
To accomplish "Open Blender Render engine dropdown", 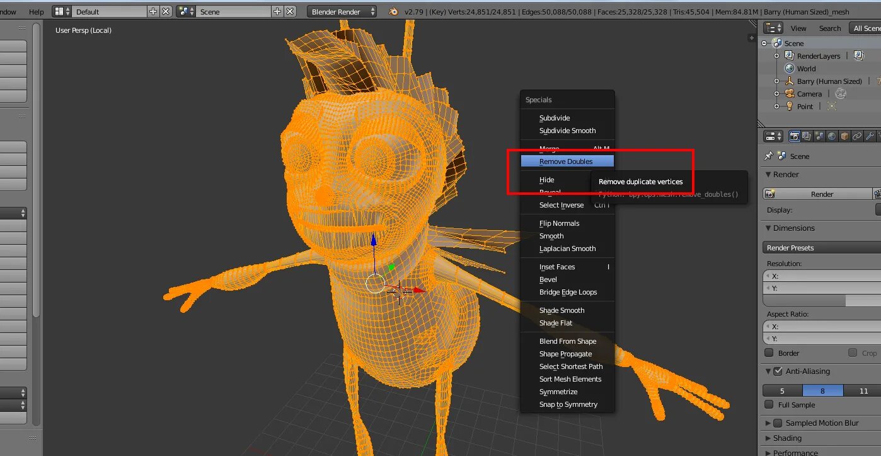I will pos(342,11).
